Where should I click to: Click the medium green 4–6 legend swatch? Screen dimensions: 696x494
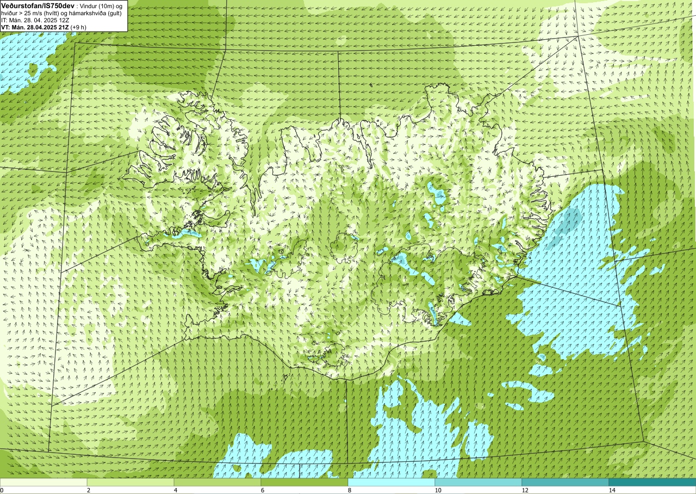point(217,482)
